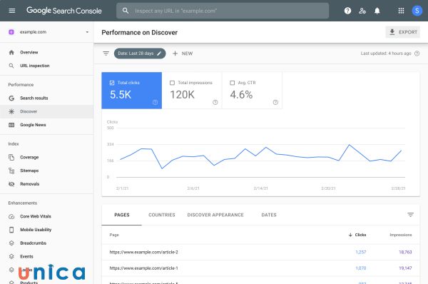Click the help icon on the Avg. CTR card
The image size is (428, 284).
275,102
